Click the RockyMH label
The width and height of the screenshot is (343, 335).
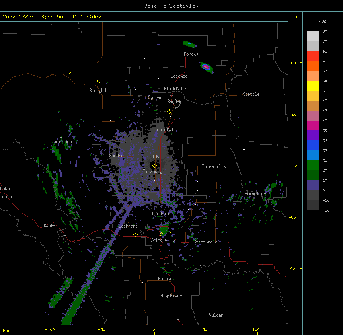pos(97,90)
